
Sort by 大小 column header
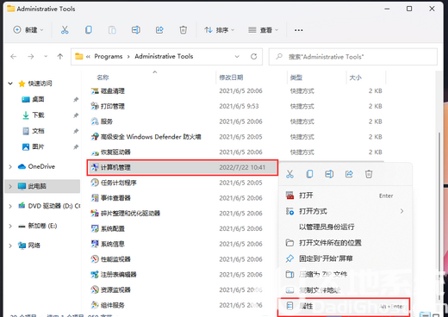355,78
